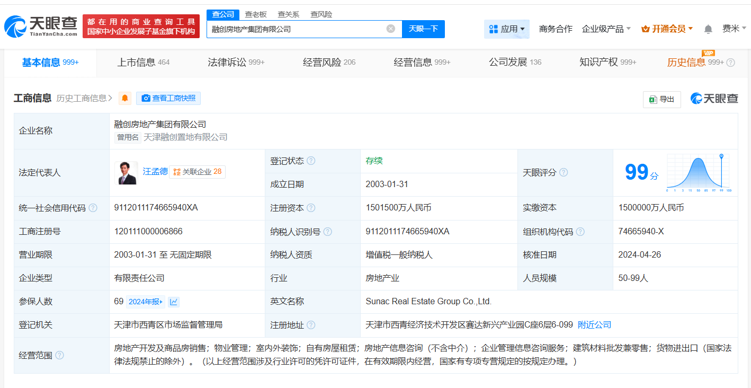Click the registered capital 1501500万人民币

398,208
